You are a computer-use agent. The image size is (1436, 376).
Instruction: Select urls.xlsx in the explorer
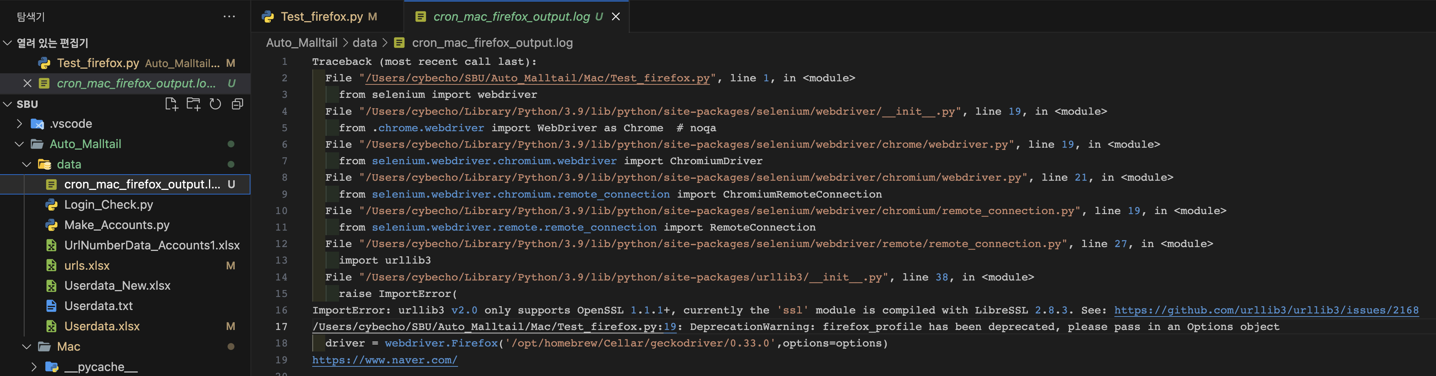click(87, 266)
